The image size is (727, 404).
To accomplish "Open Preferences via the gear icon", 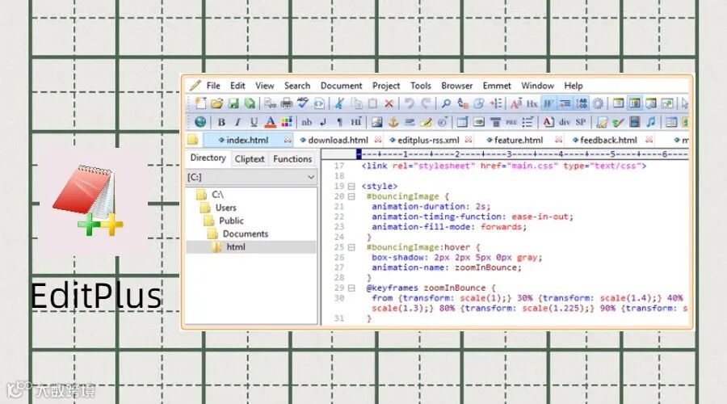I will coord(598,103).
